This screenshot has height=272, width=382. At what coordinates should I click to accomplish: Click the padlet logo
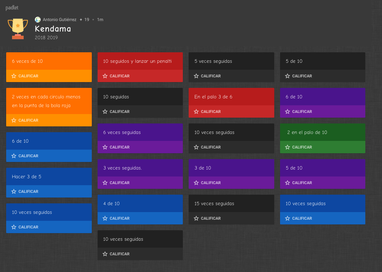coord(12,8)
